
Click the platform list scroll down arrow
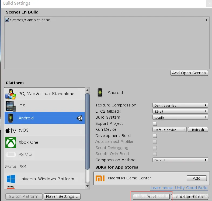click(x=88, y=186)
